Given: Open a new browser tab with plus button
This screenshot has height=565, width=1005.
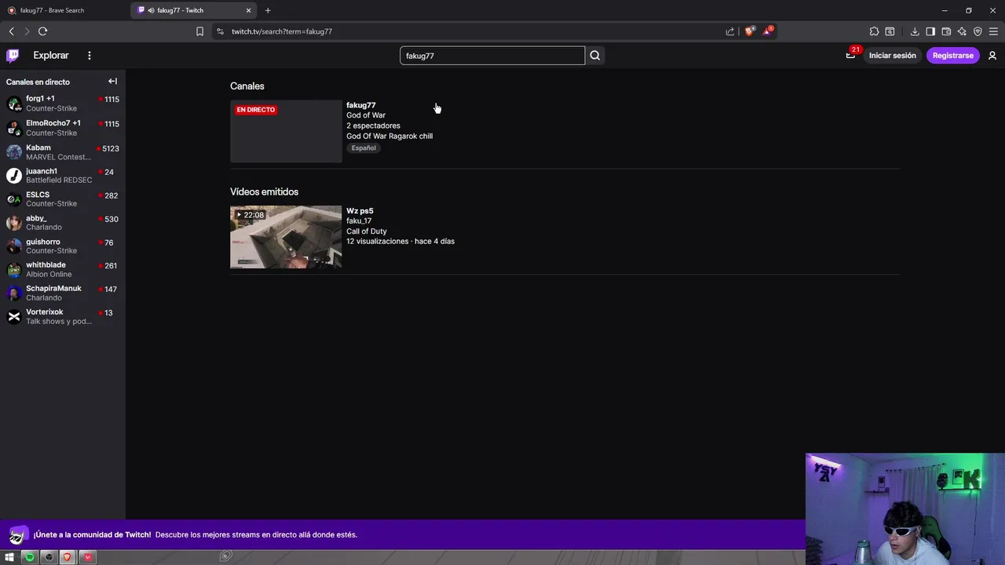Looking at the screenshot, I should pyautogui.click(x=268, y=10).
